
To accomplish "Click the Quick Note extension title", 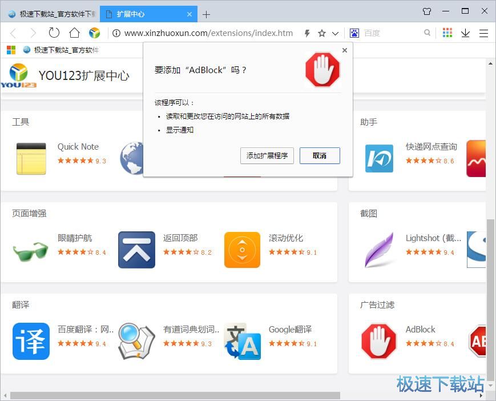I will click(x=78, y=147).
